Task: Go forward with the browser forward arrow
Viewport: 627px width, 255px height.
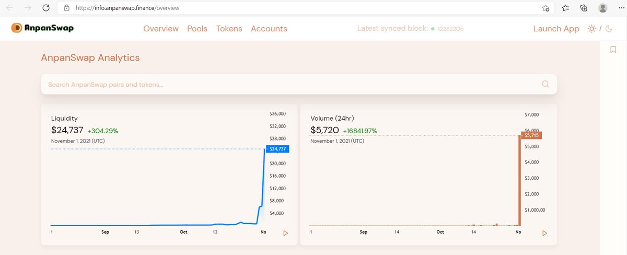Action: pos(28,8)
